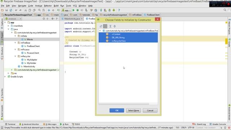Select PicassoClient in project tree
The image size is (231, 130).
33,53
